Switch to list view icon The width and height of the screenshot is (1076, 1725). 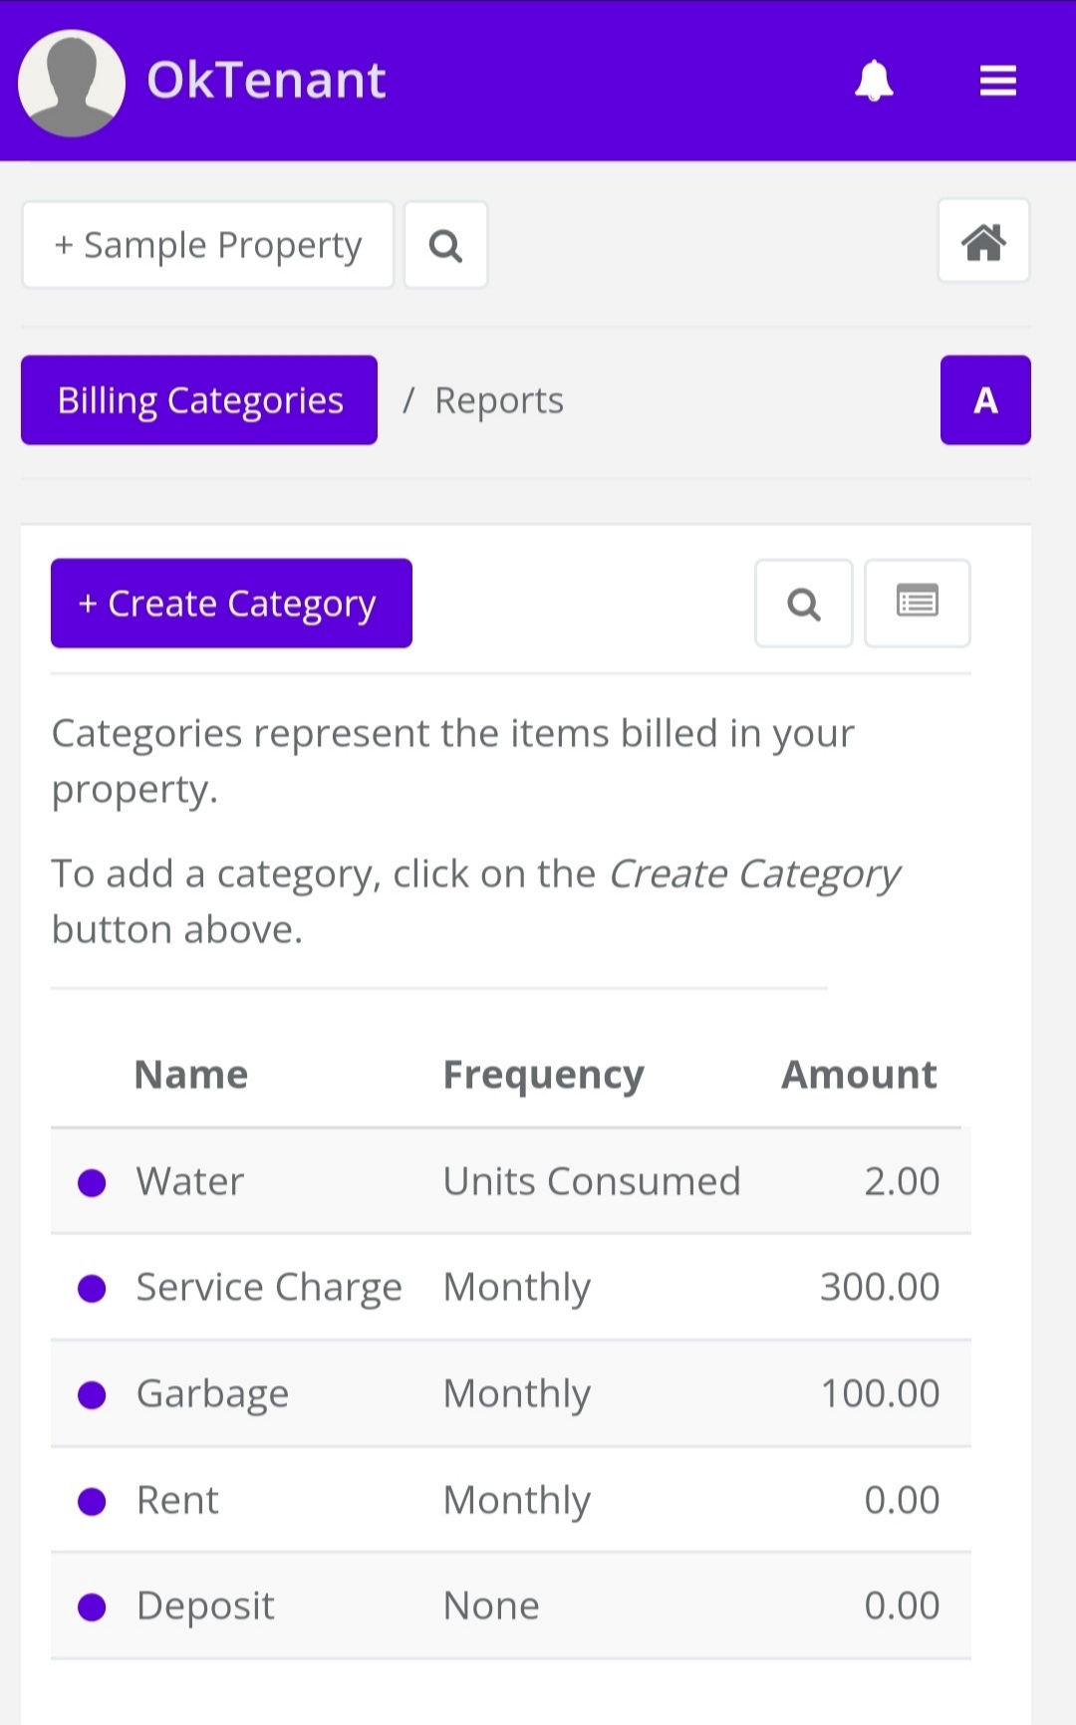tap(917, 604)
